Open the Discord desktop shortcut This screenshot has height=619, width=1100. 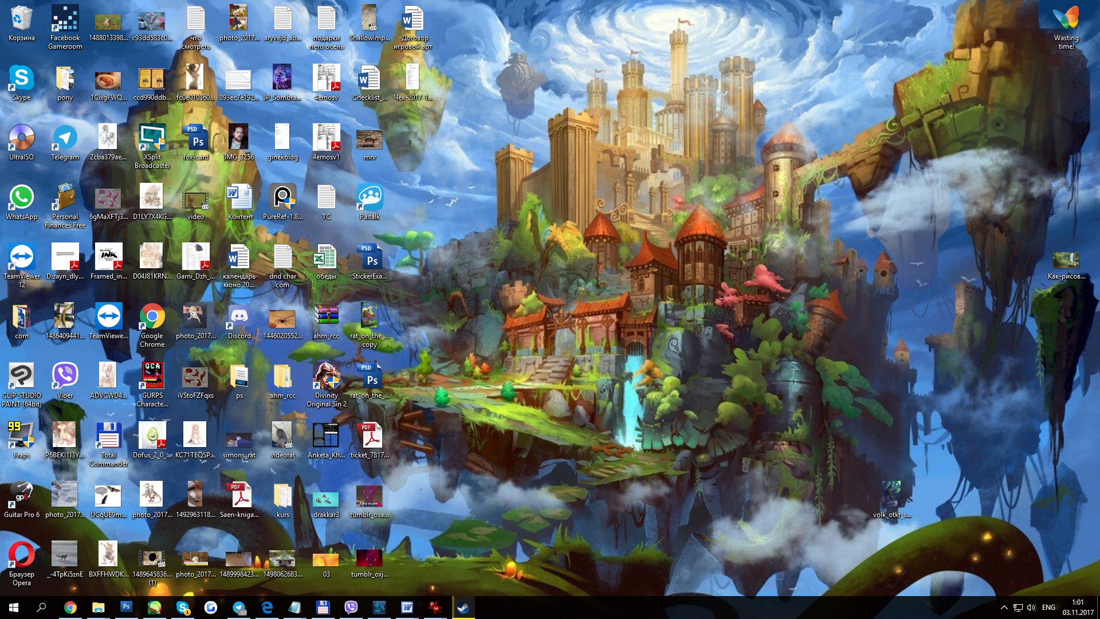(x=239, y=322)
